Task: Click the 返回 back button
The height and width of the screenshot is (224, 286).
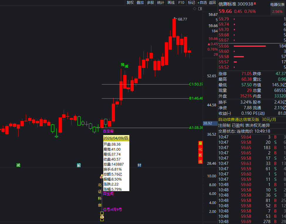Action: point(212,3)
